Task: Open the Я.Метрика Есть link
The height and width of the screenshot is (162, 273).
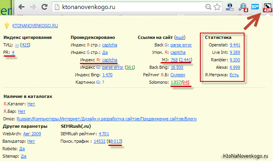Action: 234,75
